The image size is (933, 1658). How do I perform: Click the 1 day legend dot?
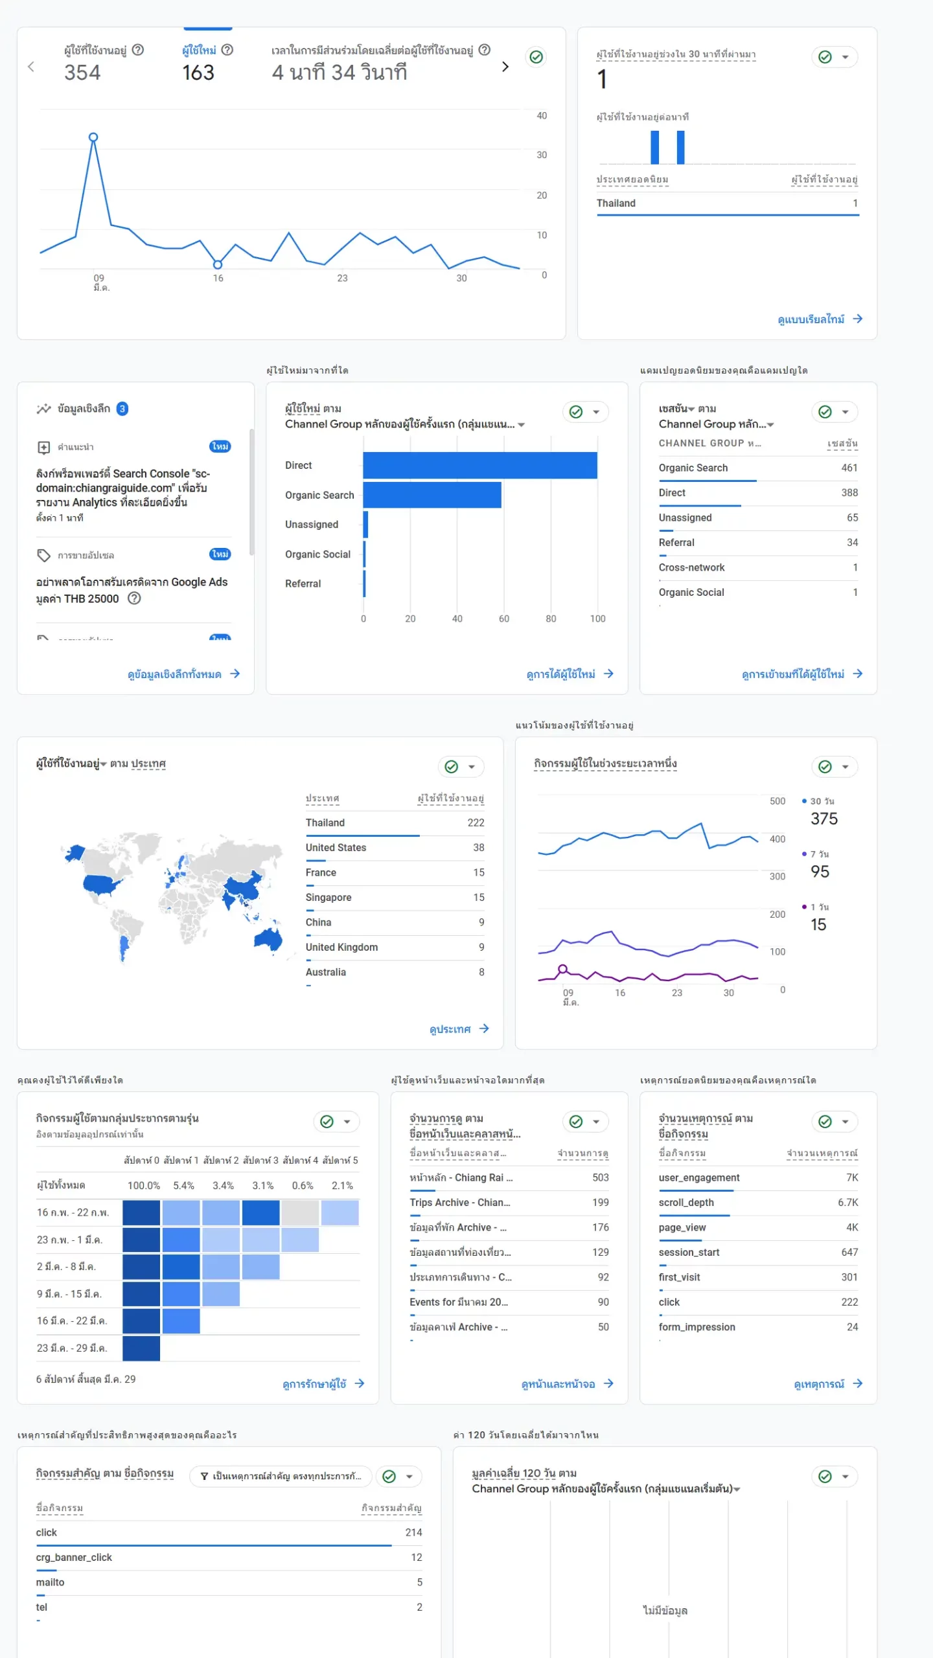(804, 907)
